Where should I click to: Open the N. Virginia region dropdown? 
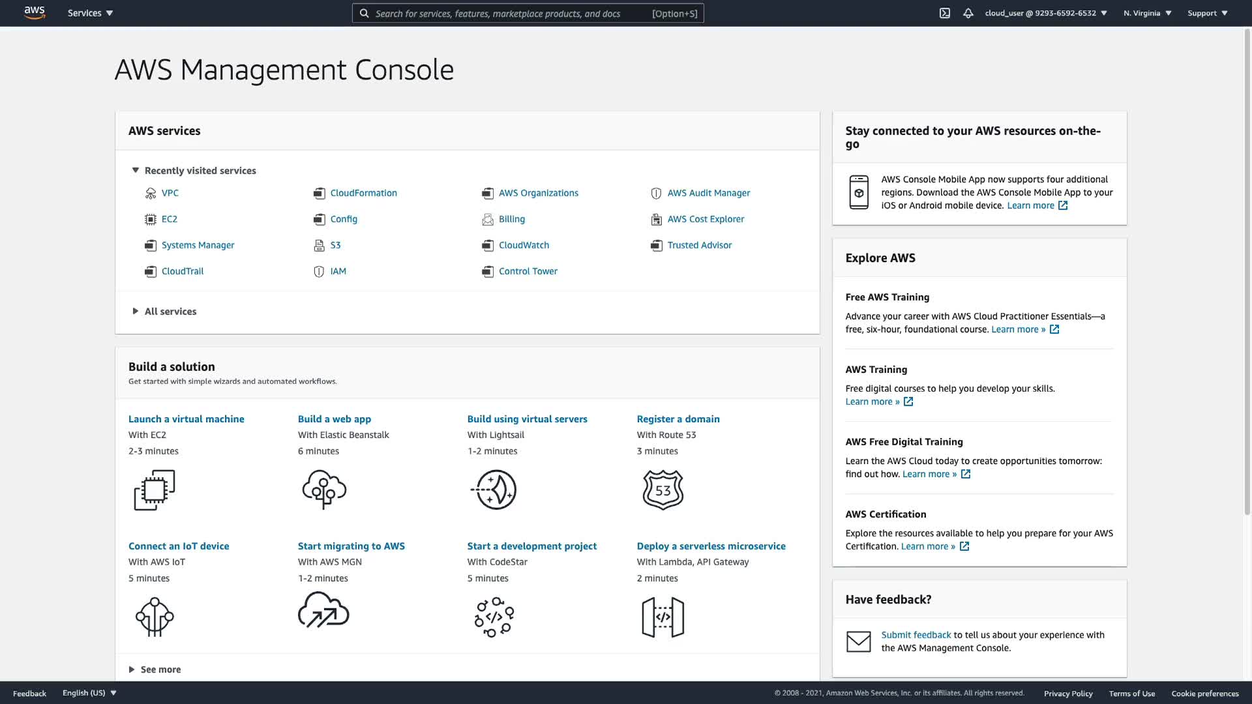pyautogui.click(x=1147, y=13)
